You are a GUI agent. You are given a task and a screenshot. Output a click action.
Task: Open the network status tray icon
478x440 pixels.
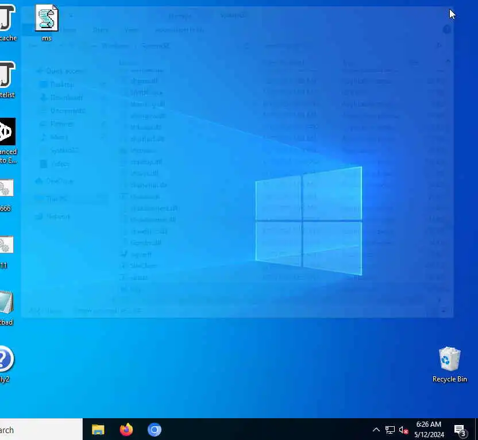[x=390, y=430]
